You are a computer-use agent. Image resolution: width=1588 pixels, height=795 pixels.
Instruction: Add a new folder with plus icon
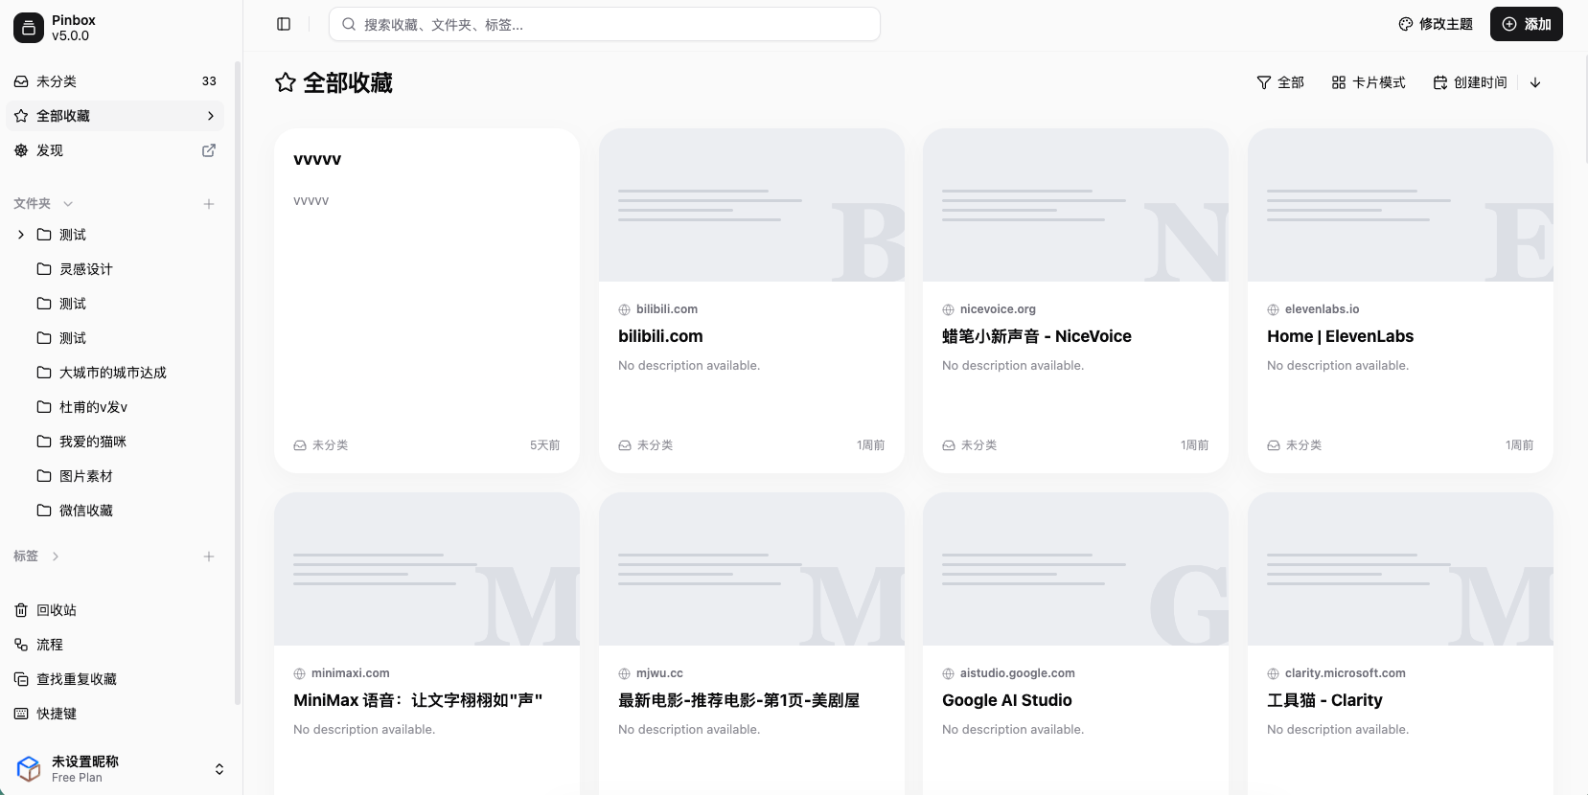click(x=209, y=204)
